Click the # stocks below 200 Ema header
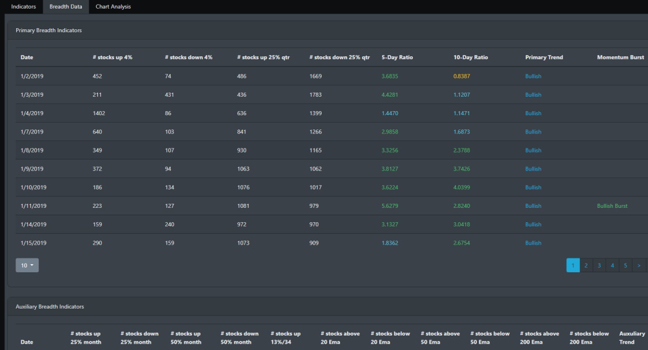The image size is (648, 350). pos(589,338)
